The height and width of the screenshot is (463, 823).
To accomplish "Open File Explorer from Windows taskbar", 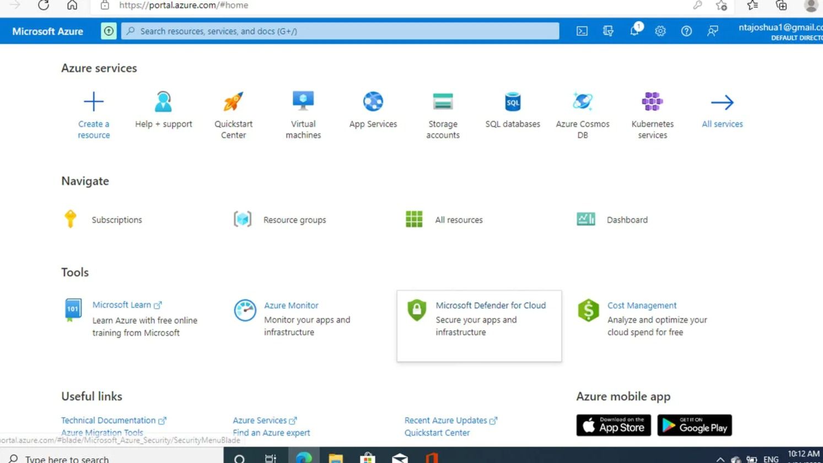I will (336, 457).
